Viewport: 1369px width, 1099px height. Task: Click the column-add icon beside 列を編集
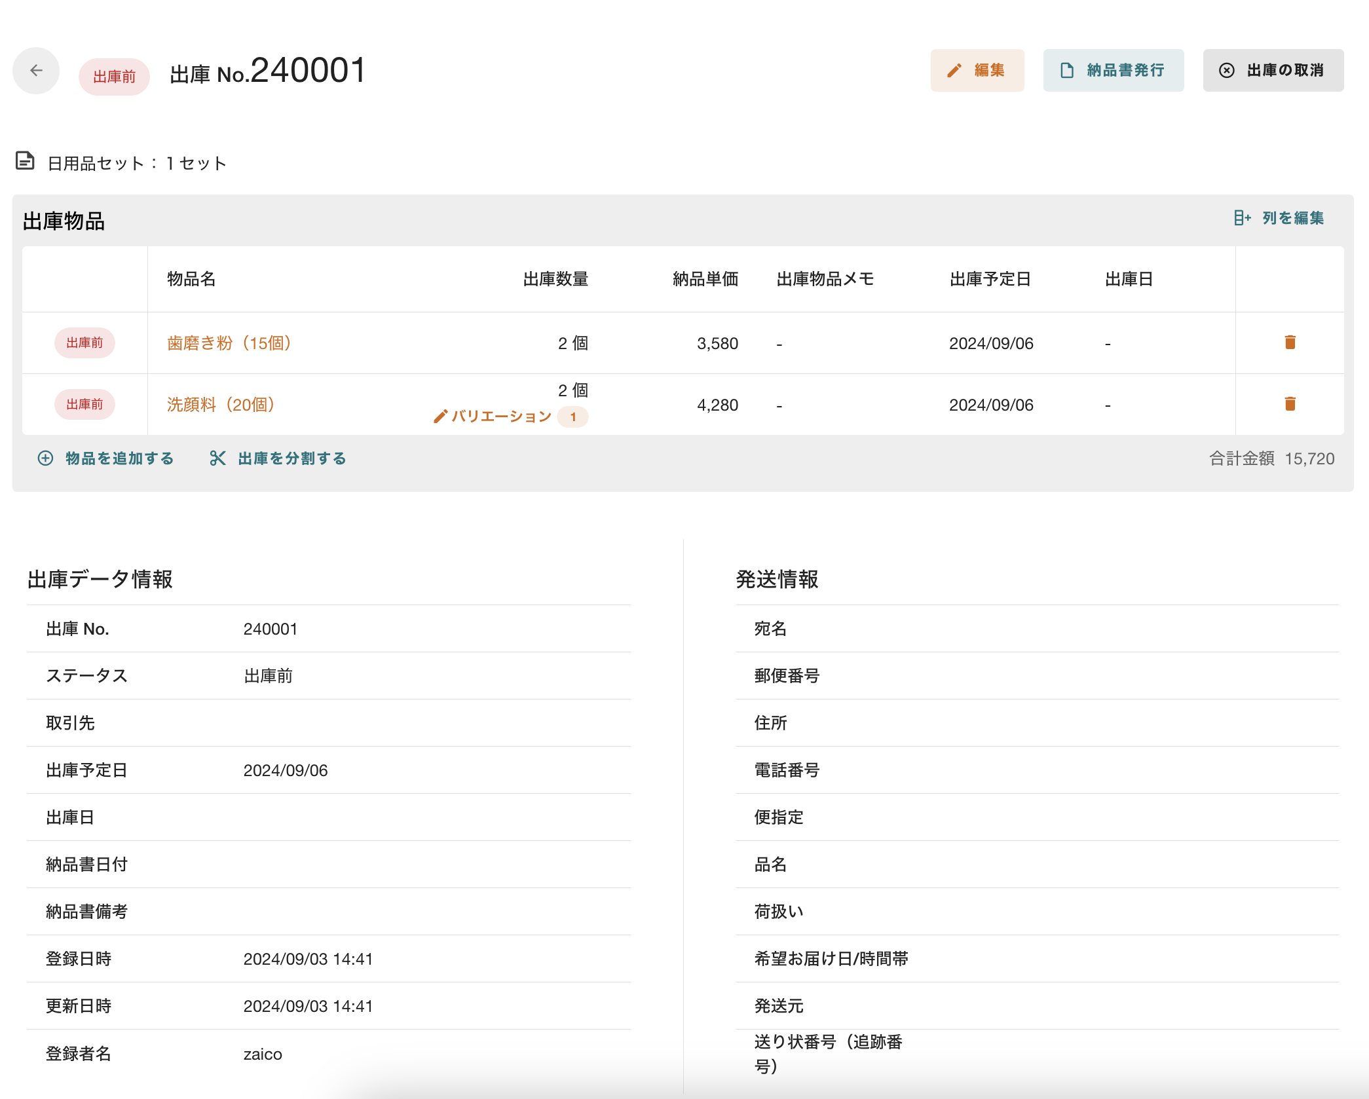click(x=1243, y=218)
